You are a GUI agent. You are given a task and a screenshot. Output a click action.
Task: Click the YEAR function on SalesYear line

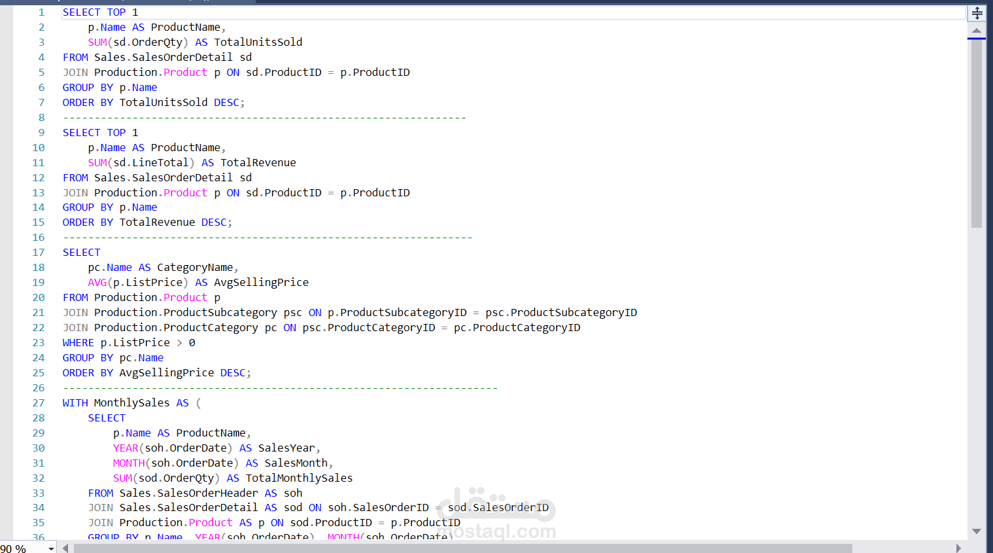pos(126,448)
